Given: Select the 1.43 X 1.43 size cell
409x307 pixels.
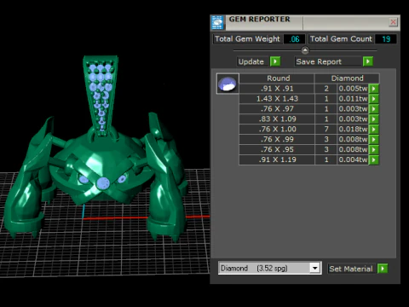Looking at the screenshot, I should pyautogui.click(x=277, y=99).
